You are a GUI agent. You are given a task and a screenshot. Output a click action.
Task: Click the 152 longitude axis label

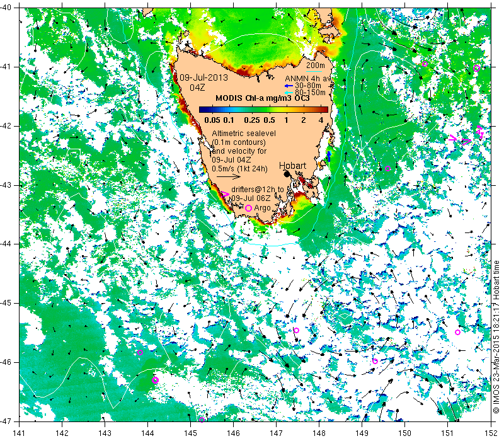[x=491, y=433]
